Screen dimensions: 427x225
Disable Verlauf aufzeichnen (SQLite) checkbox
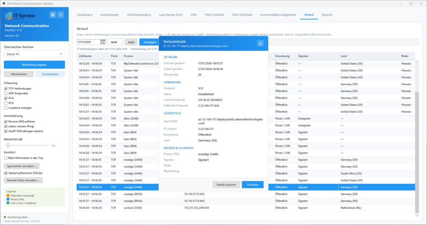tap(6, 173)
